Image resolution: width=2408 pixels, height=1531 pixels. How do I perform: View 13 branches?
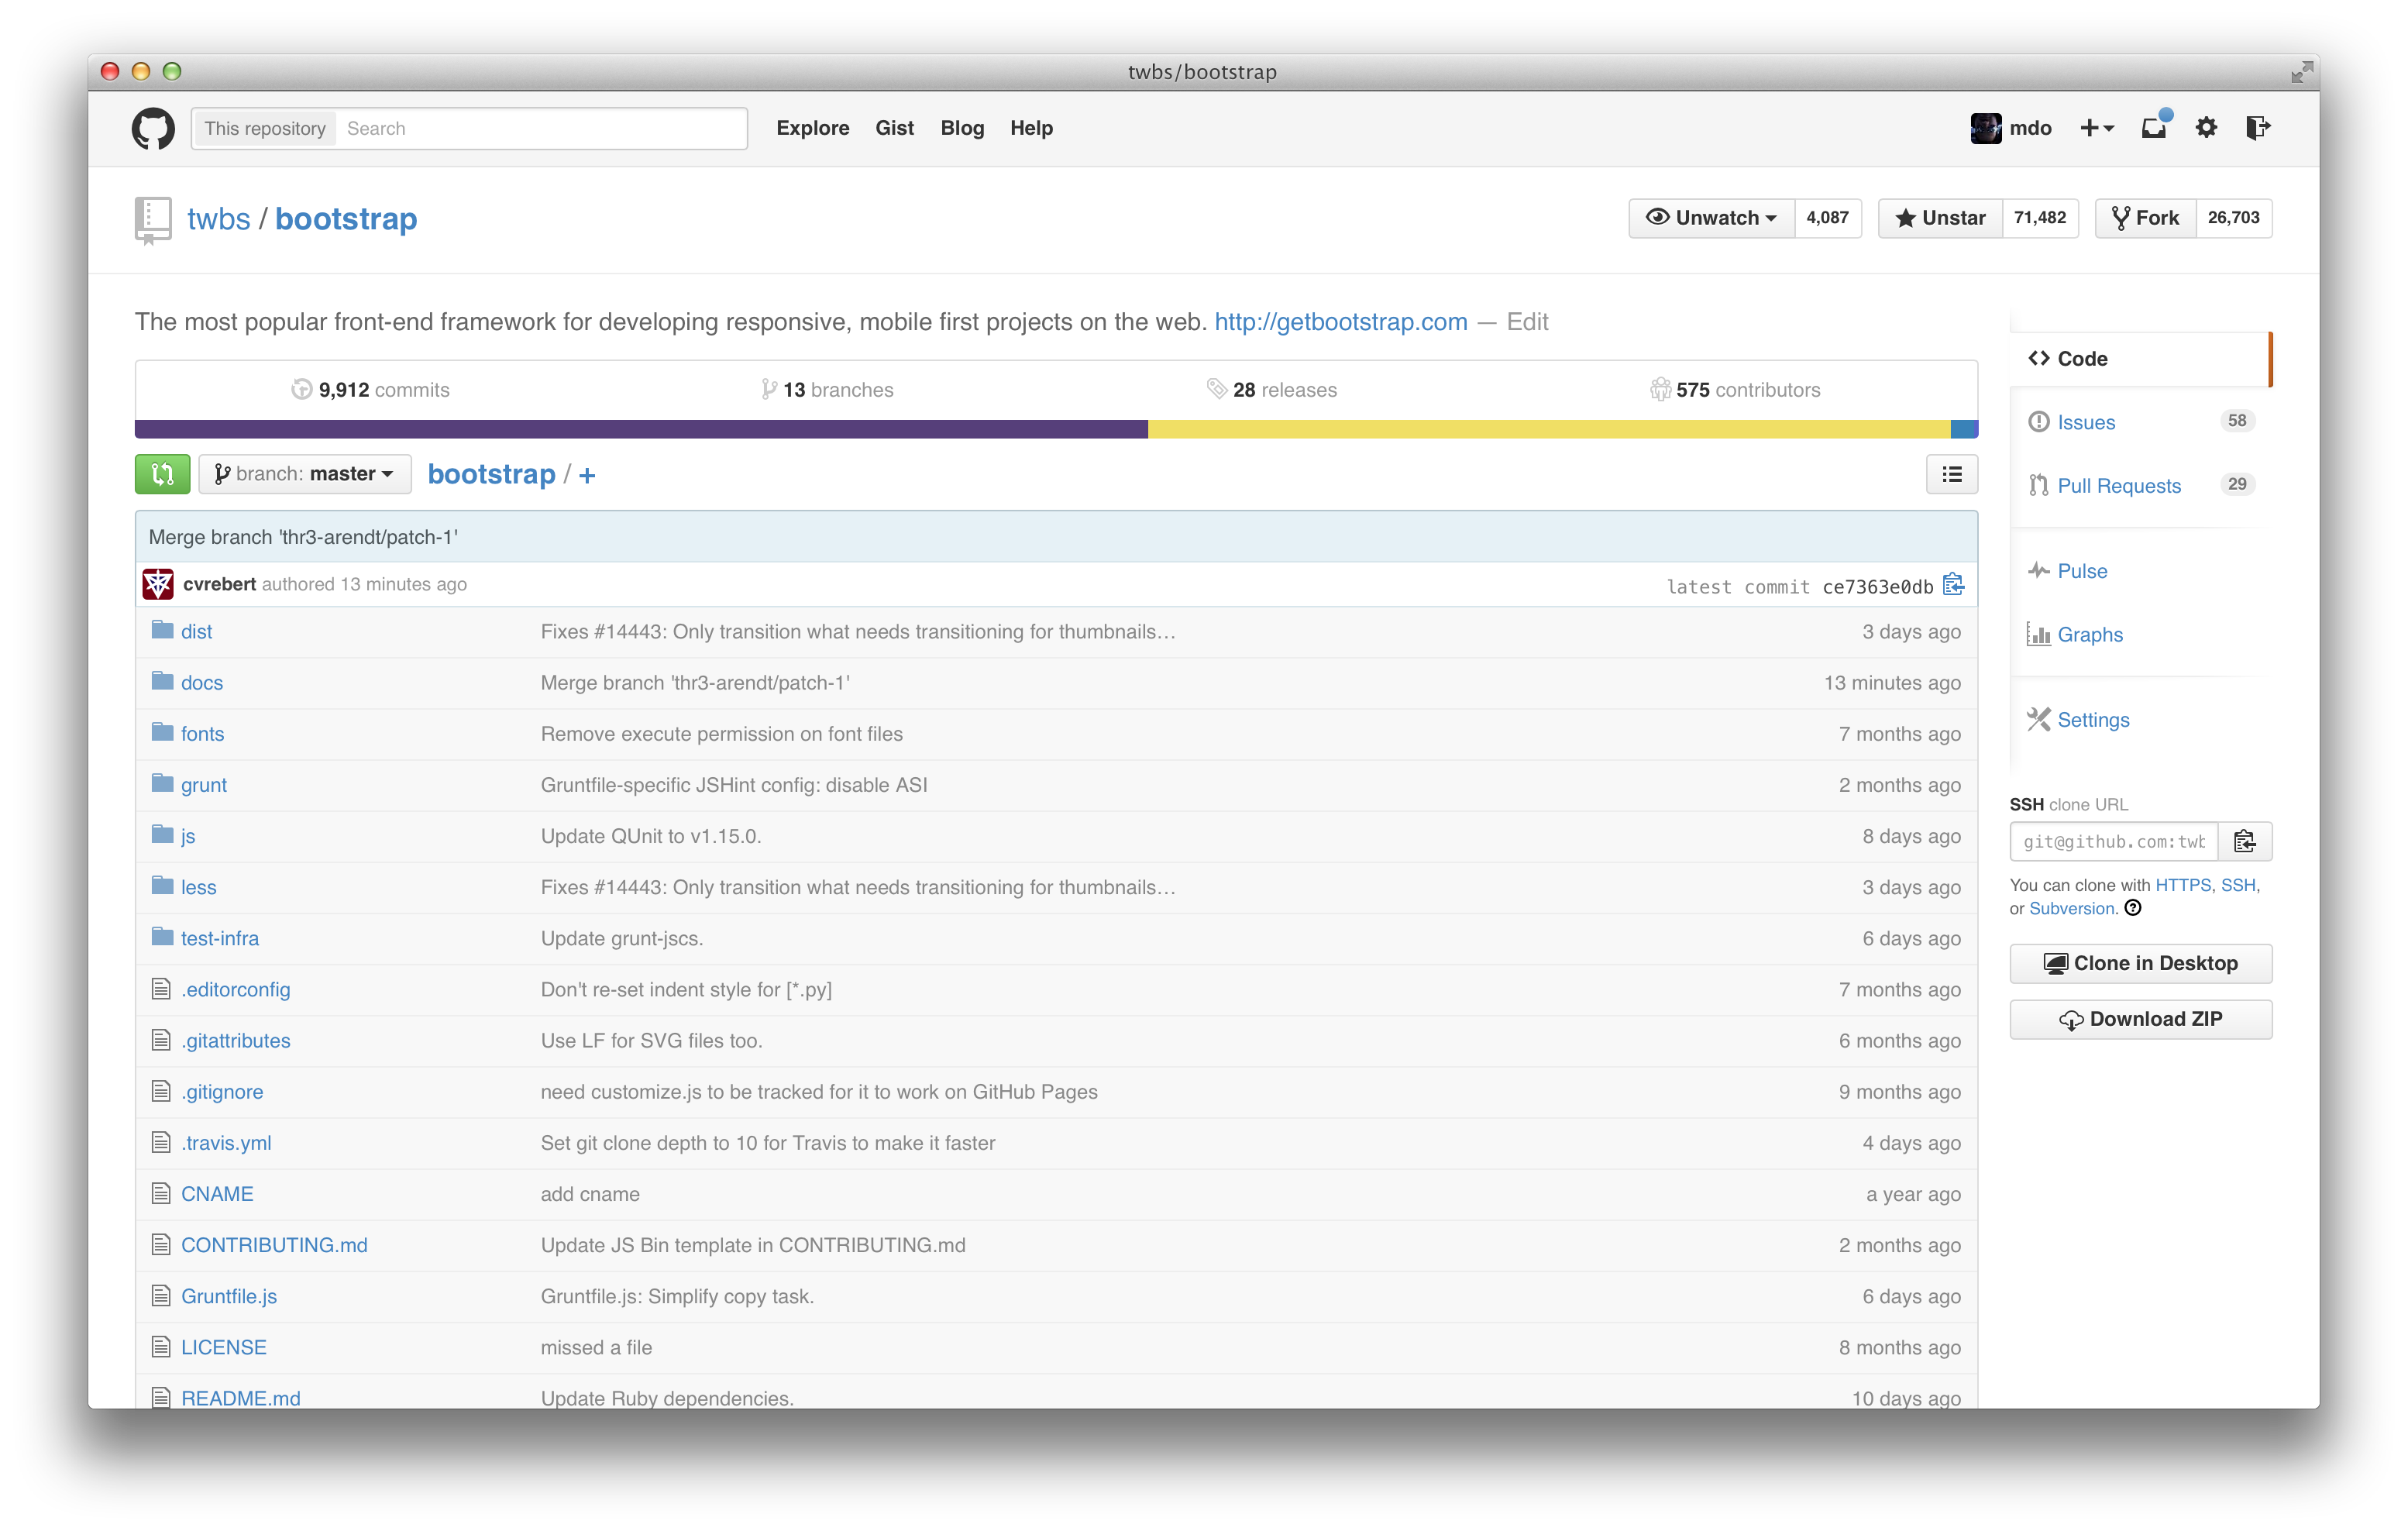(x=827, y=390)
